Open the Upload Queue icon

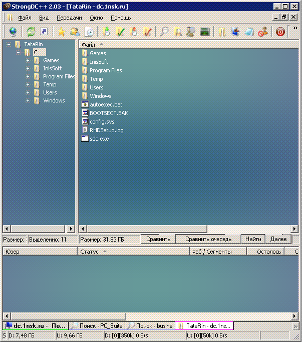tap(134, 32)
